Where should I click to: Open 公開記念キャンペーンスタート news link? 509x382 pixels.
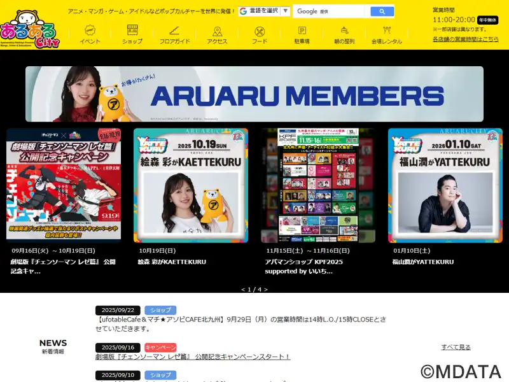click(x=193, y=357)
